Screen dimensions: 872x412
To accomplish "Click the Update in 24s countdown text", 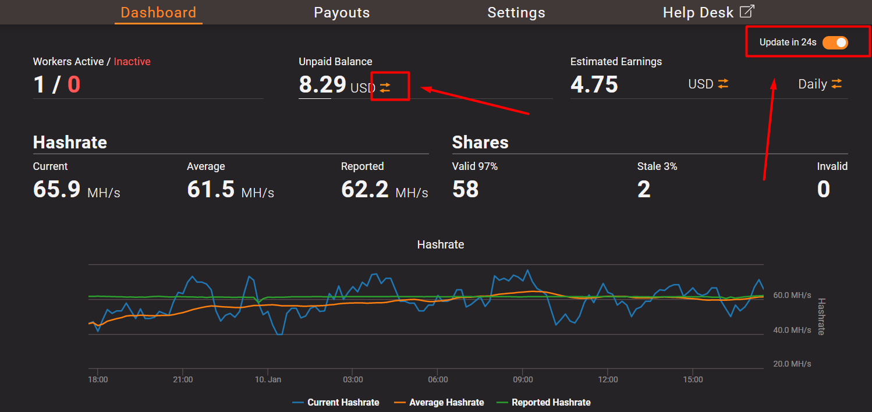I will pos(788,42).
